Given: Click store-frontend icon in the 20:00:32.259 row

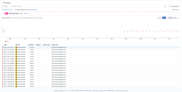Looking at the screenshot, I should coord(16,82).
